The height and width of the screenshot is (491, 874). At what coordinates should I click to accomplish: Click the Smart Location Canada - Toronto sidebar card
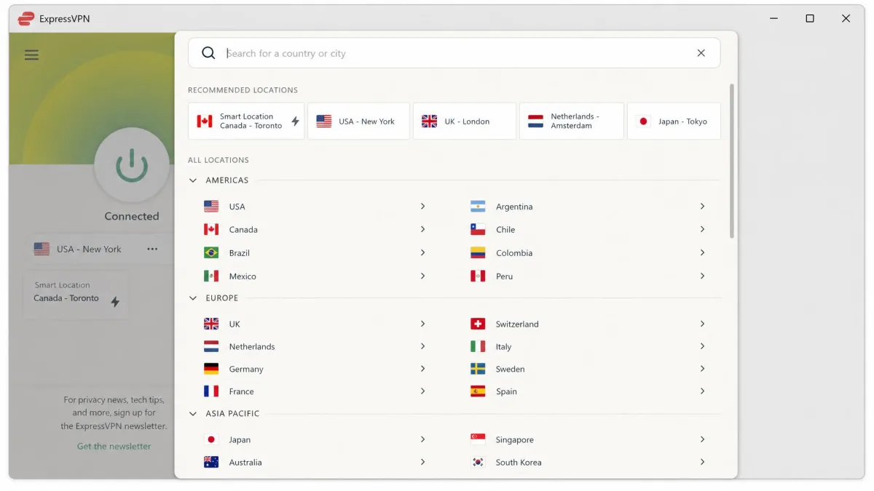[x=76, y=294]
